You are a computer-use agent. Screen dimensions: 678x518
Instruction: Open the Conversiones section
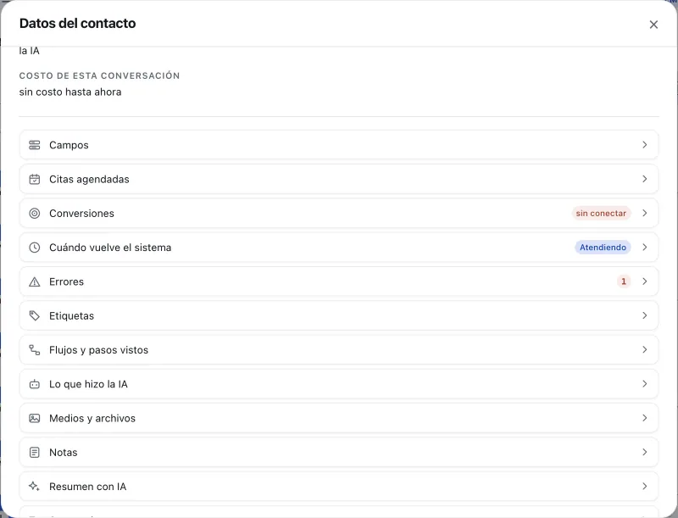[339, 213]
